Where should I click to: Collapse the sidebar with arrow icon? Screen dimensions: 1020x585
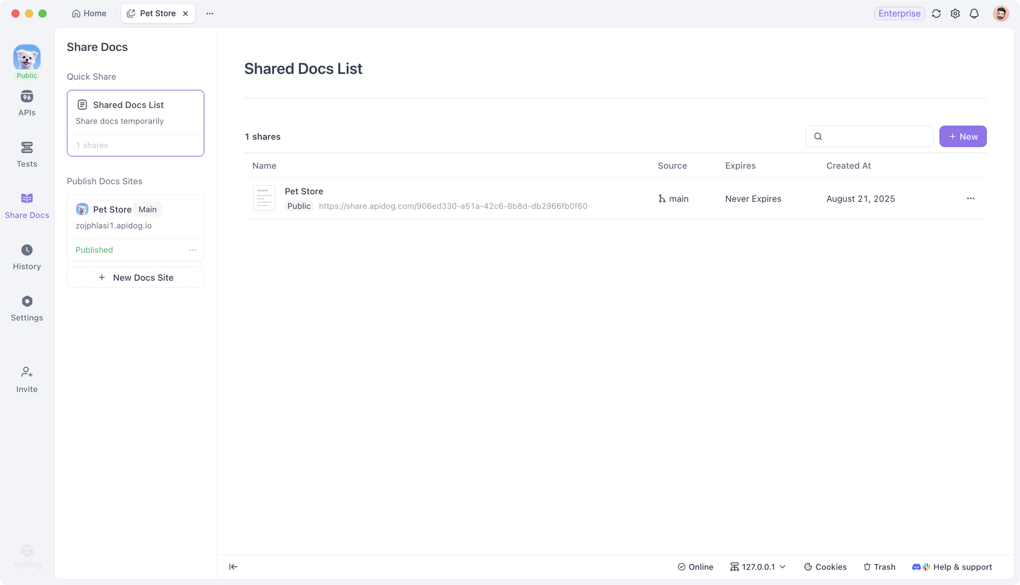pos(233,567)
